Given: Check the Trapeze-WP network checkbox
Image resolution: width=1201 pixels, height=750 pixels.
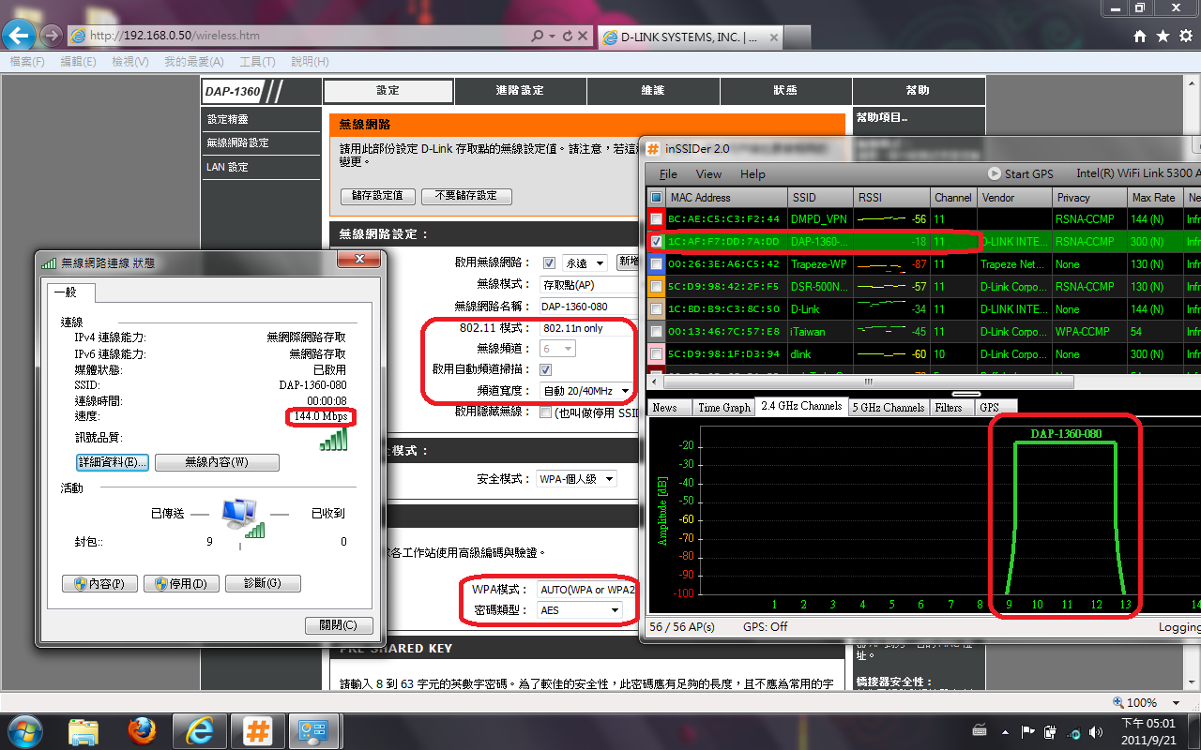Looking at the screenshot, I should 657,264.
